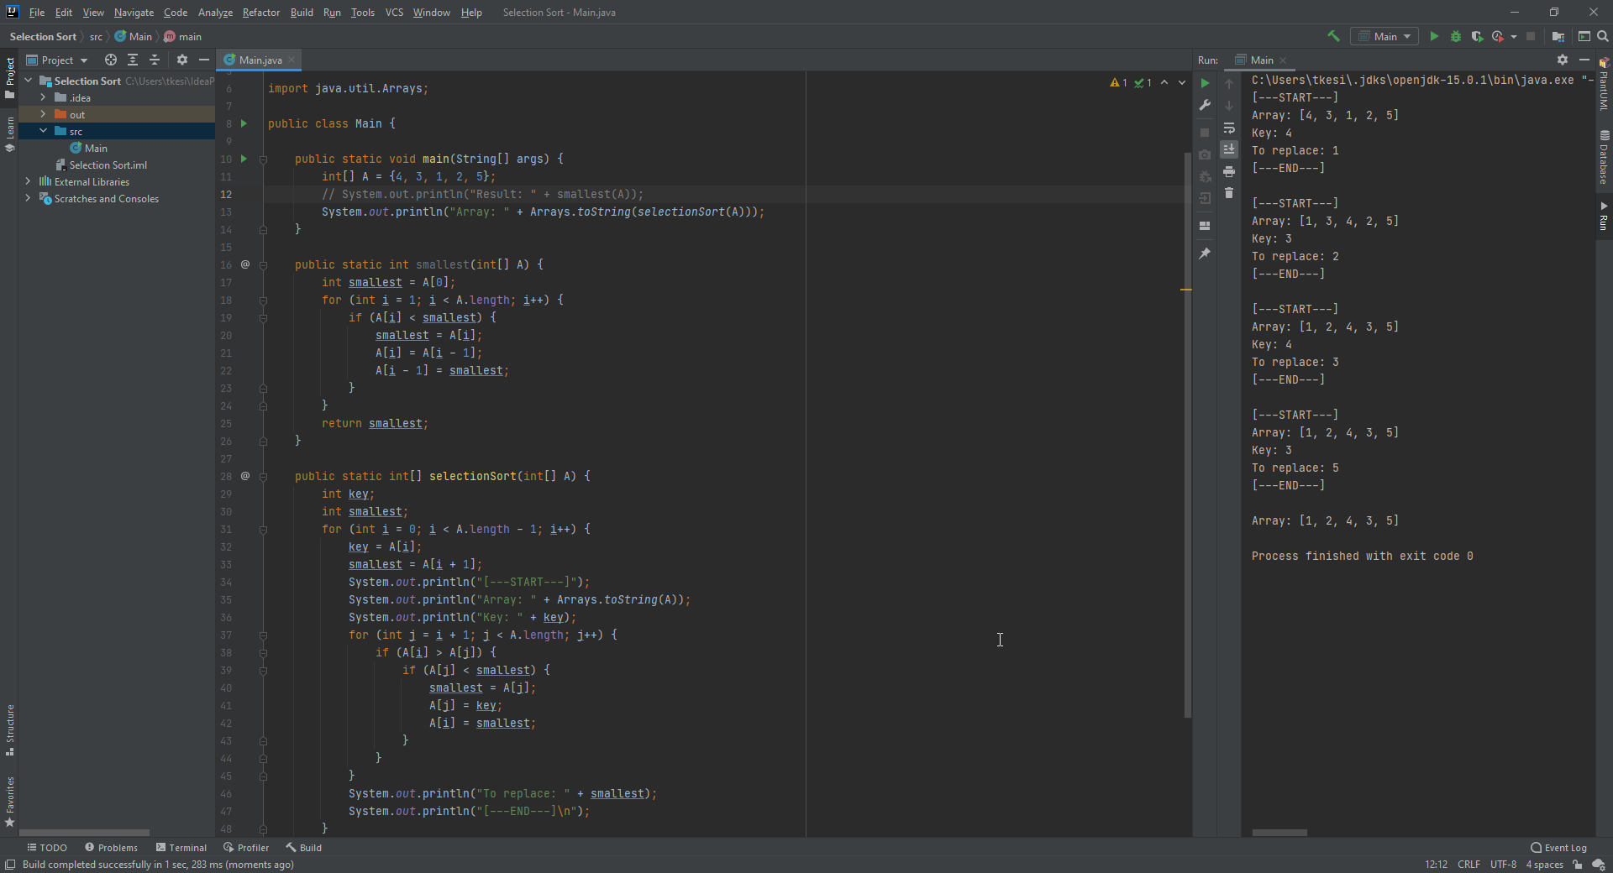The width and height of the screenshot is (1613, 873).
Task: Run Main using the green play toolbar icon
Action: pos(1434,36)
